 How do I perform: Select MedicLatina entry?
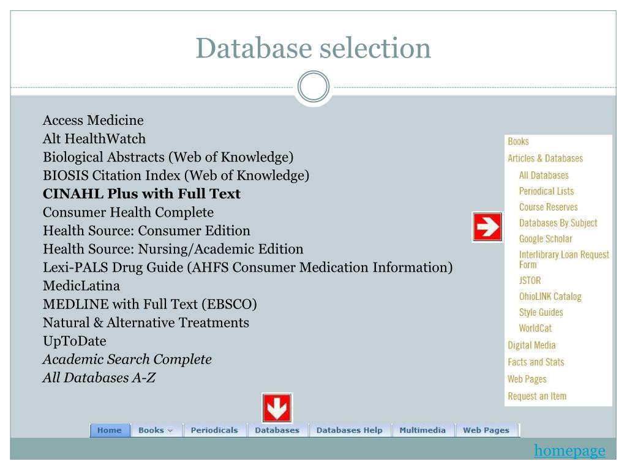[x=81, y=286]
